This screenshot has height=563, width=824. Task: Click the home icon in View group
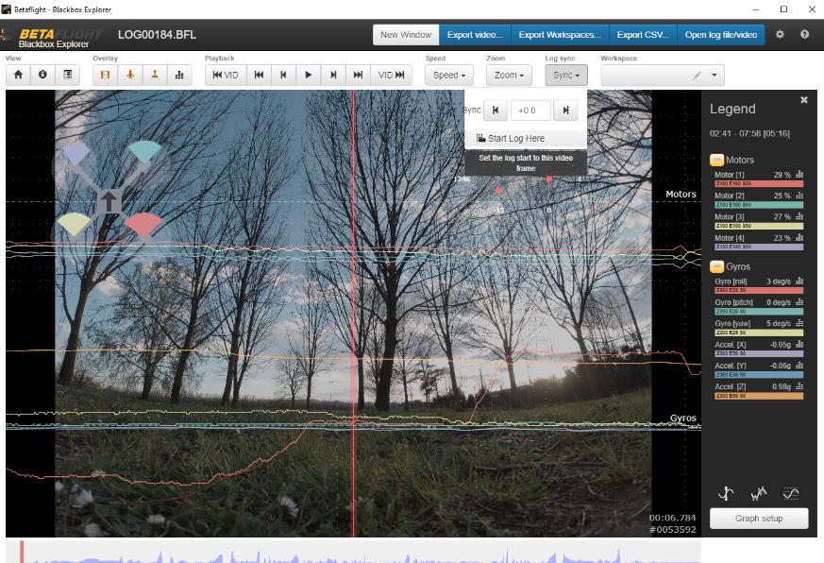pos(18,75)
